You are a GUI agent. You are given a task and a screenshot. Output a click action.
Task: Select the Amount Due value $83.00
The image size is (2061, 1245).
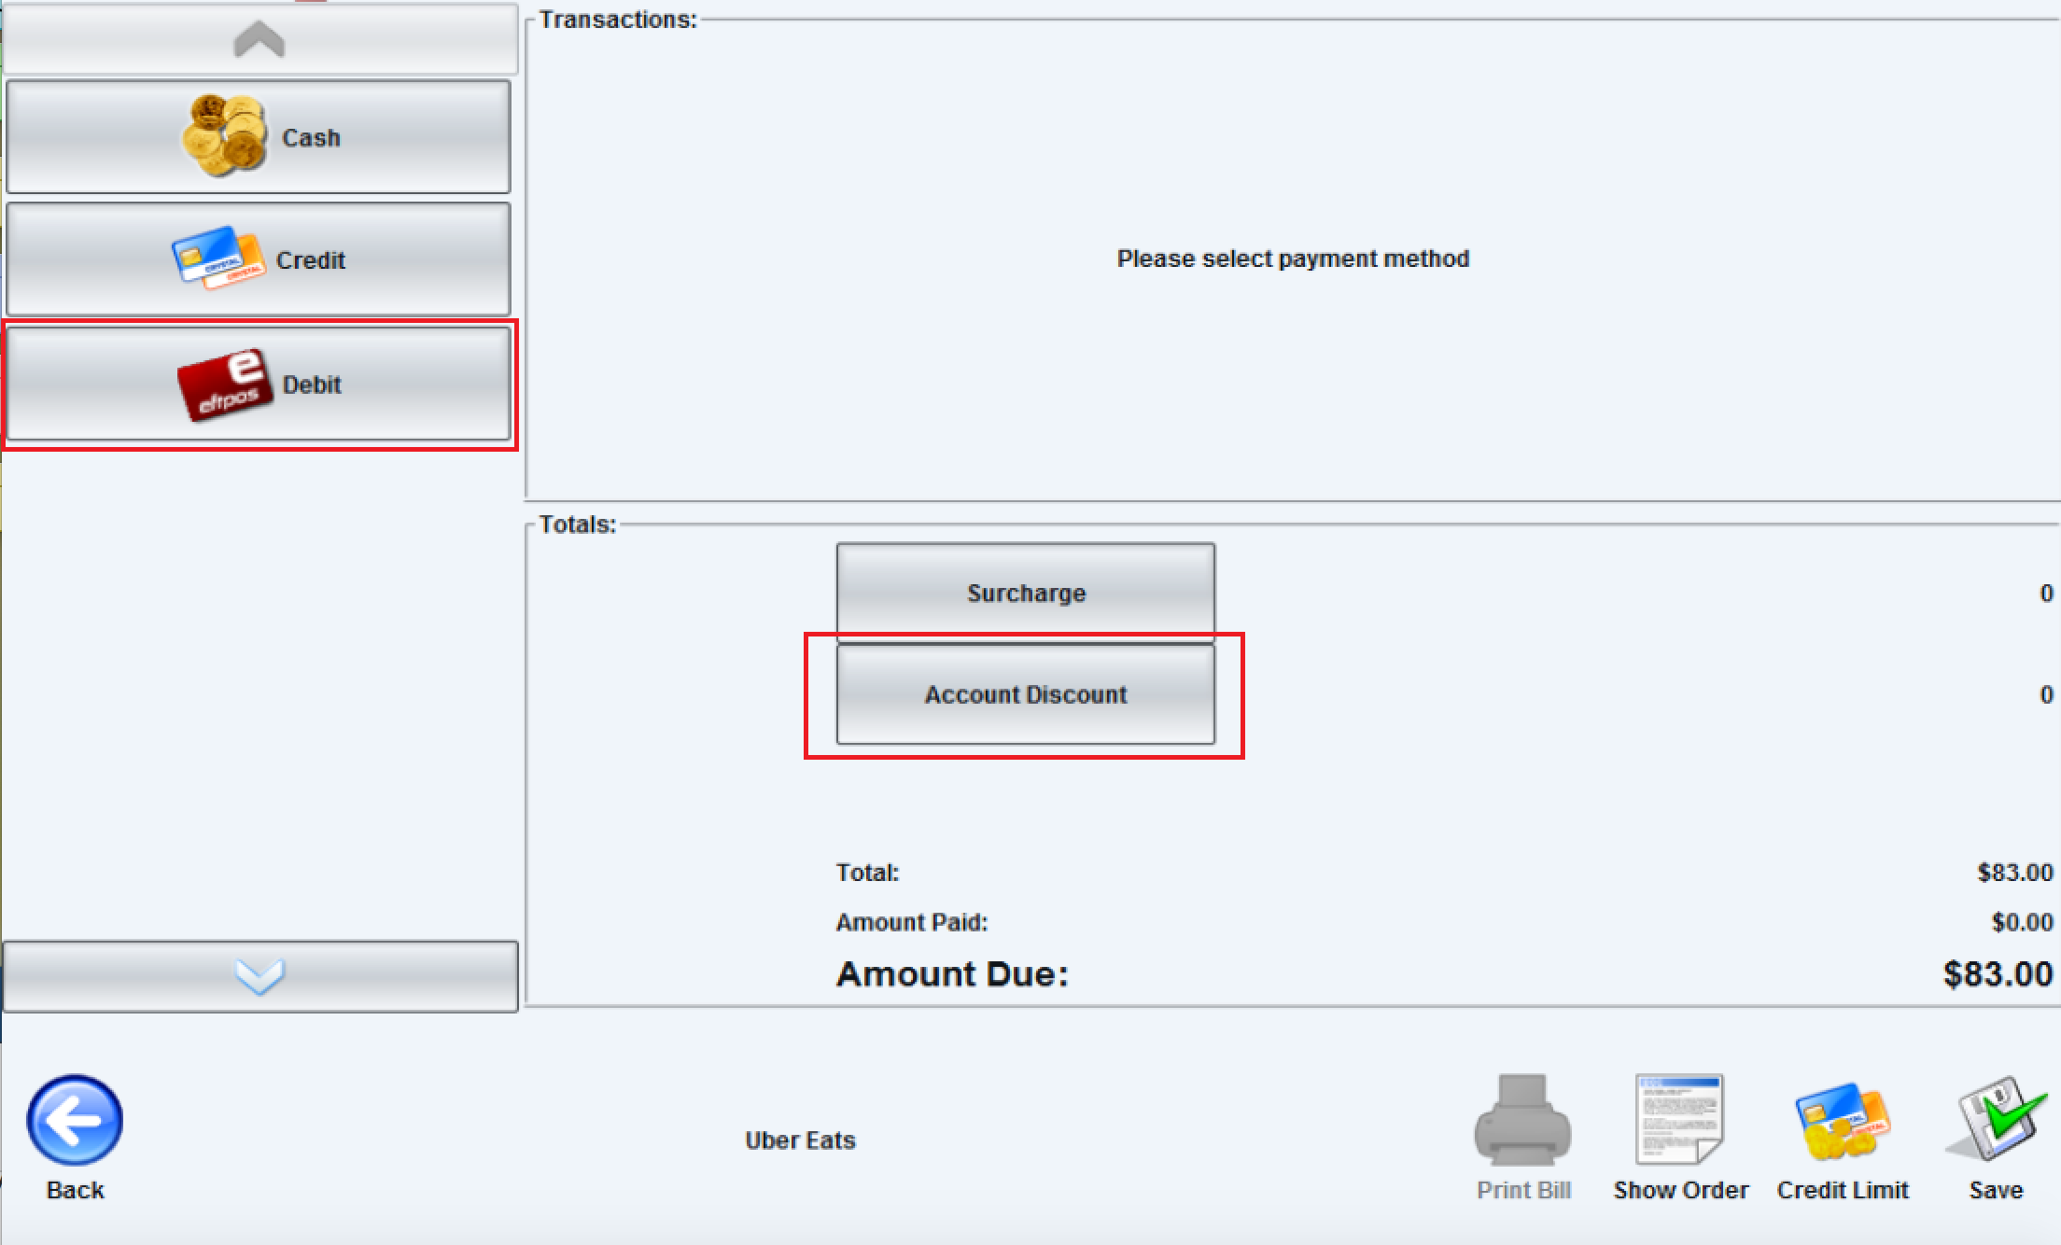pyautogui.click(x=1998, y=974)
